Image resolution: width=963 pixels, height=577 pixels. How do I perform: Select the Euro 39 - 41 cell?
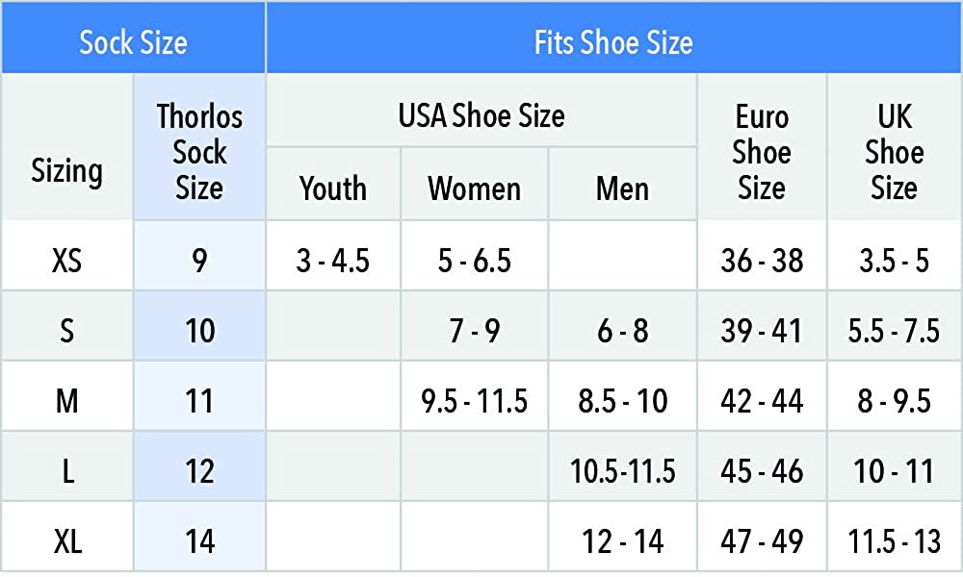point(762,331)
